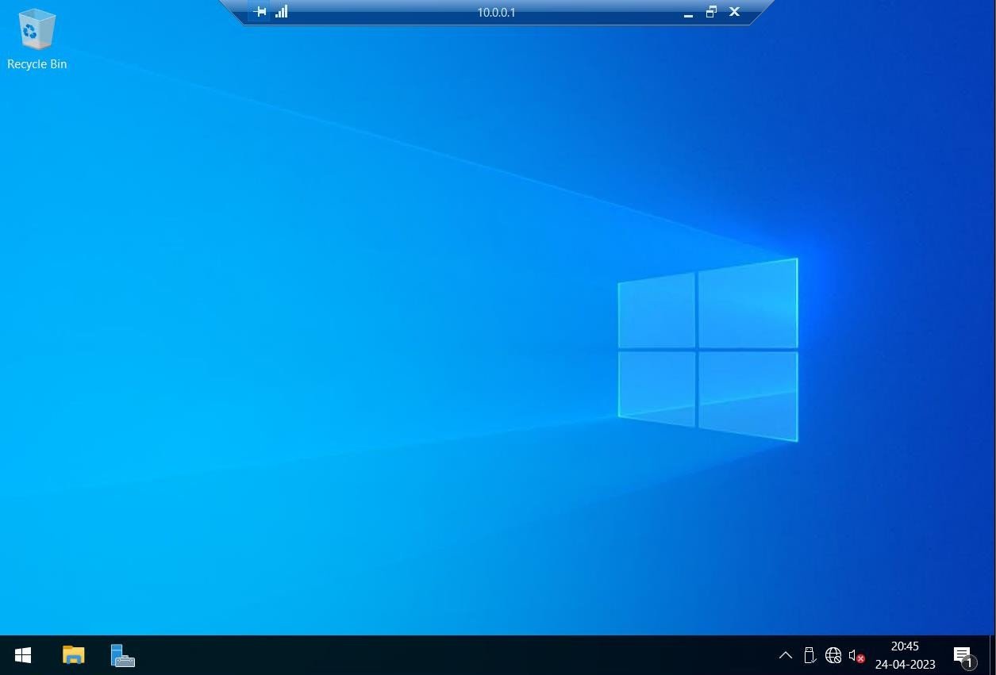The height and width of the screenshot is (675, 996).
Task: Click the 10.0.0.1 connection bar title
Action: 496,12
